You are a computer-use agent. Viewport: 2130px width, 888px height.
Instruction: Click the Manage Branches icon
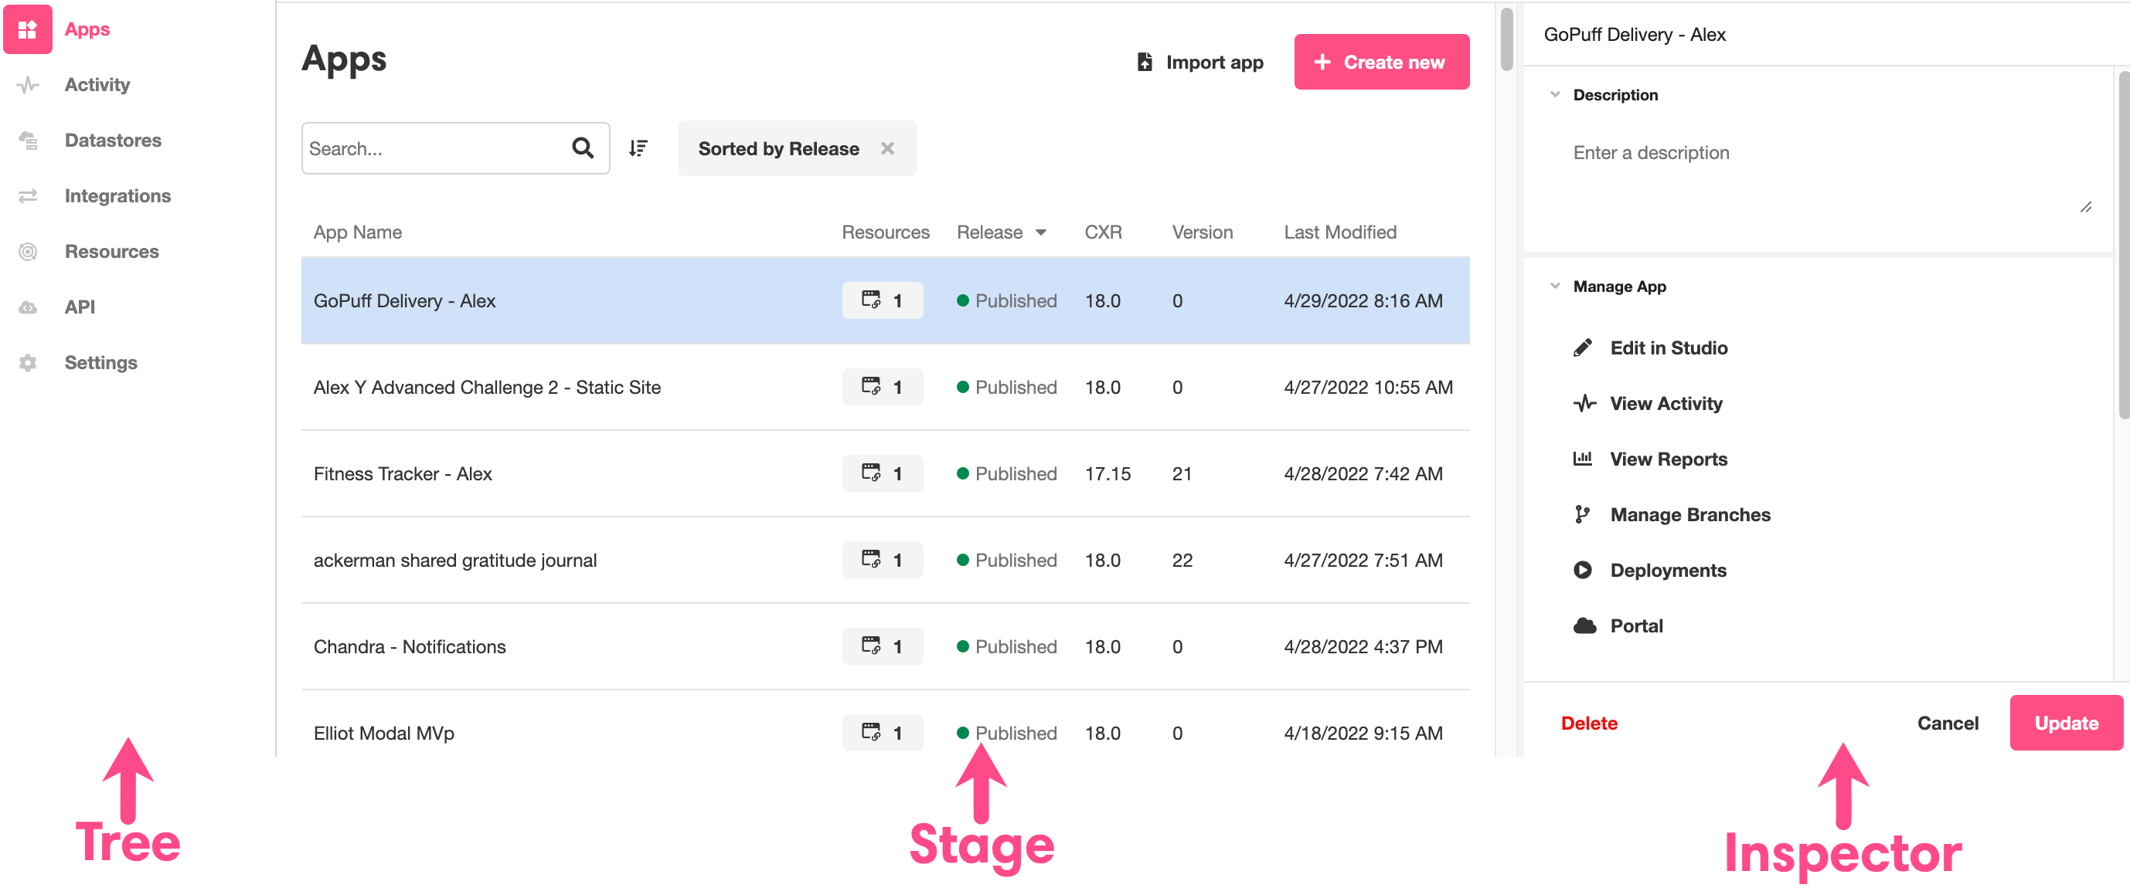1582,514
